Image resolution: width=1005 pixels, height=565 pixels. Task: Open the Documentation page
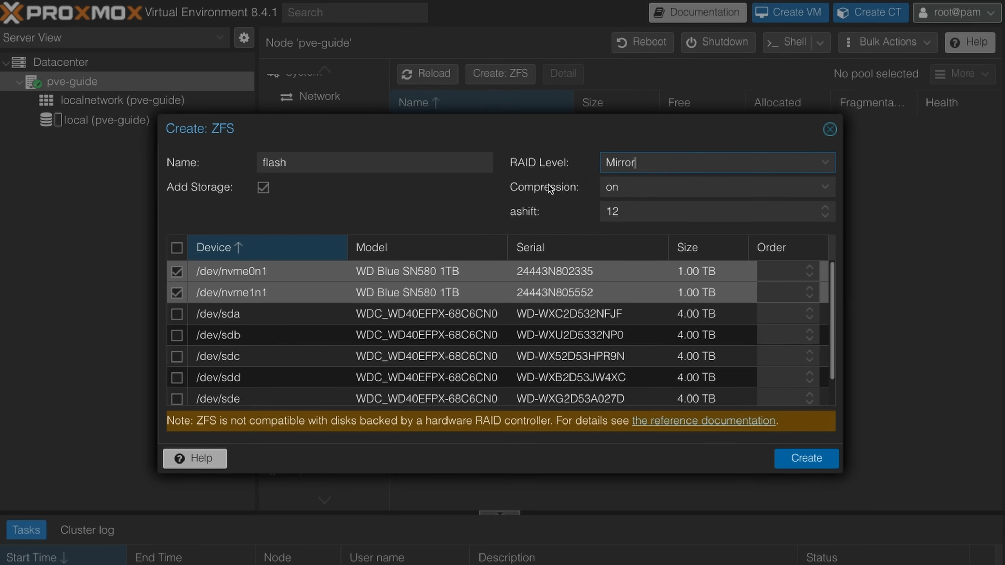pos(697,12)
